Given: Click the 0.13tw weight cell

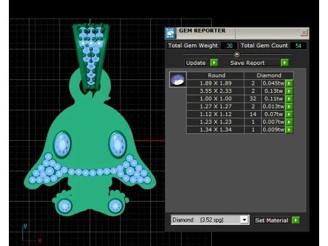Looking at the screenshot, I should click(273, 91).
